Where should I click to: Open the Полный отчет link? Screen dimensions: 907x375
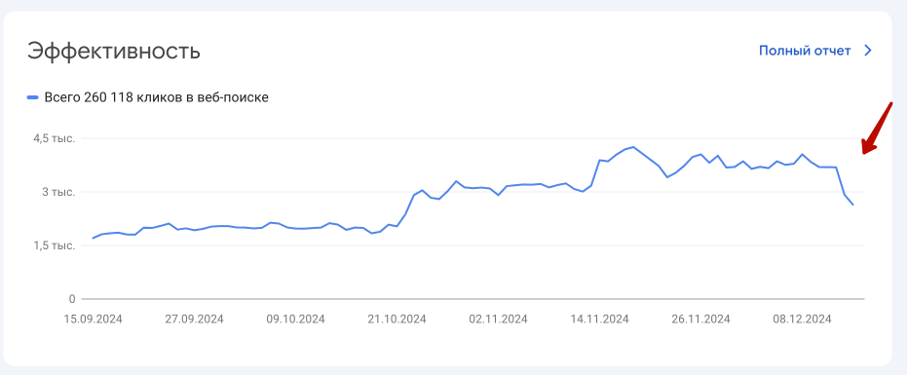pos(805,51)
